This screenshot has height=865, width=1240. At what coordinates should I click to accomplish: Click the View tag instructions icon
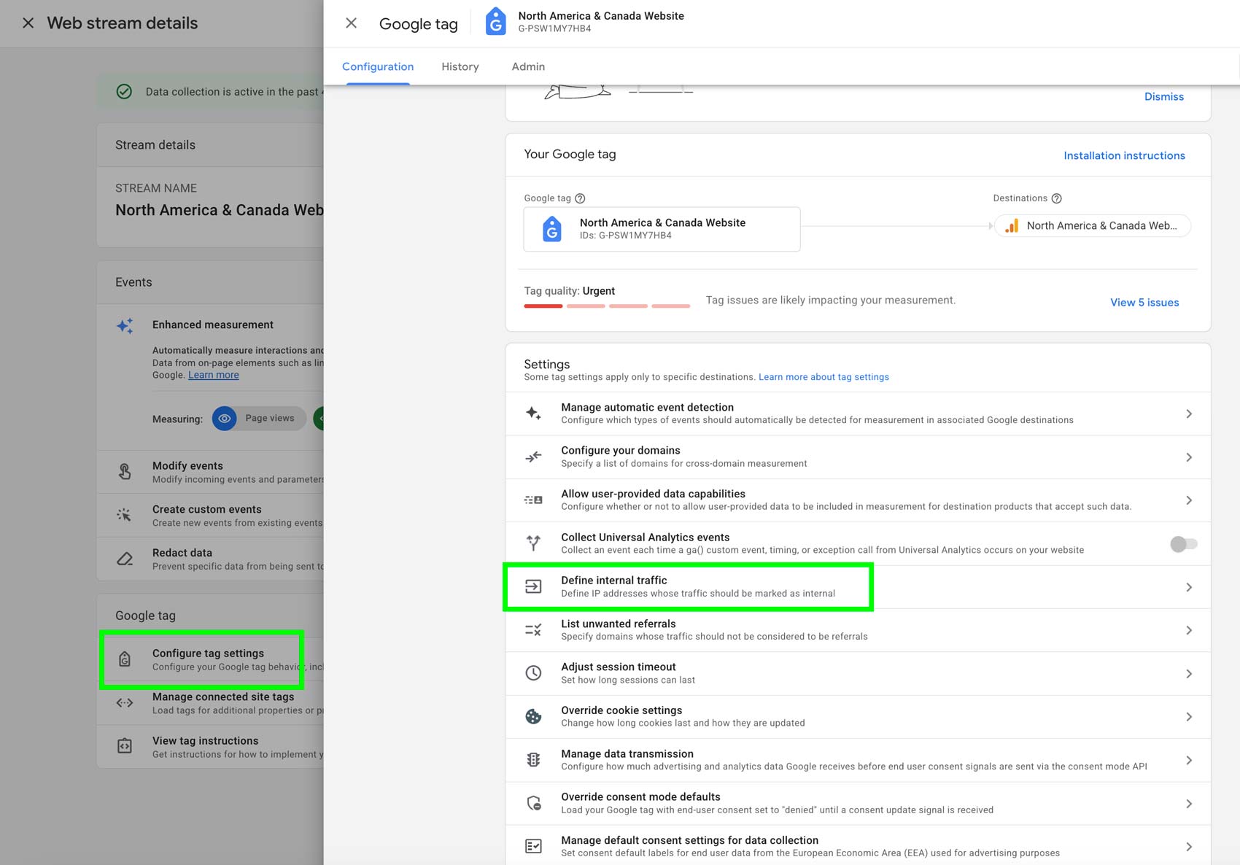coord(125,746)
